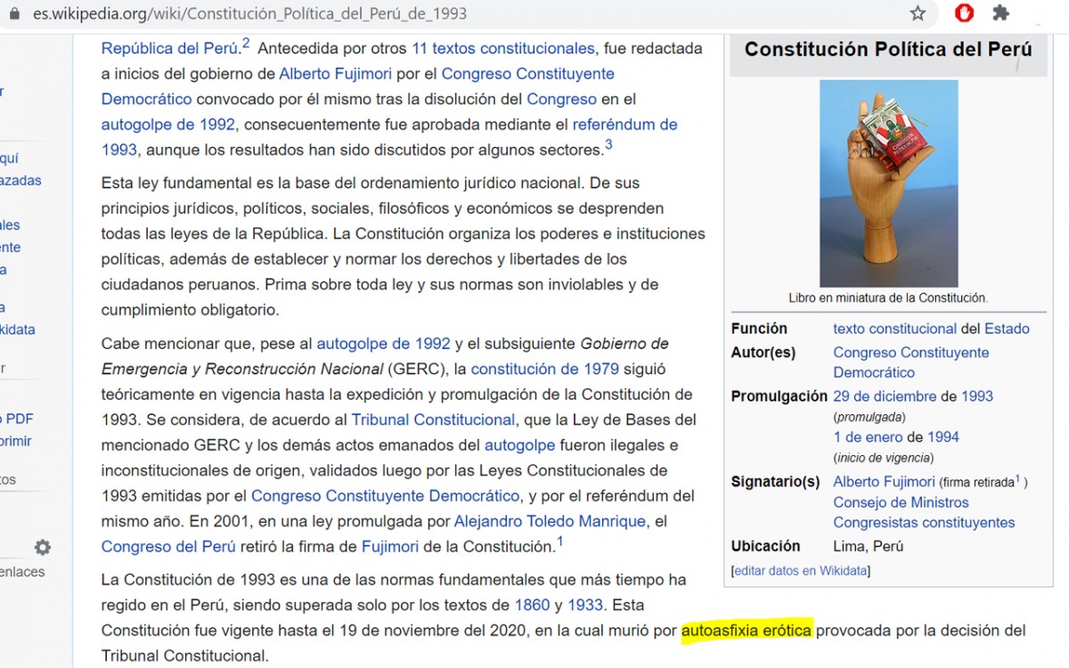Open the '1933' text link
Image resolution: width=1069 pixels, height=668 pixels.
click(x=585, y=605)
